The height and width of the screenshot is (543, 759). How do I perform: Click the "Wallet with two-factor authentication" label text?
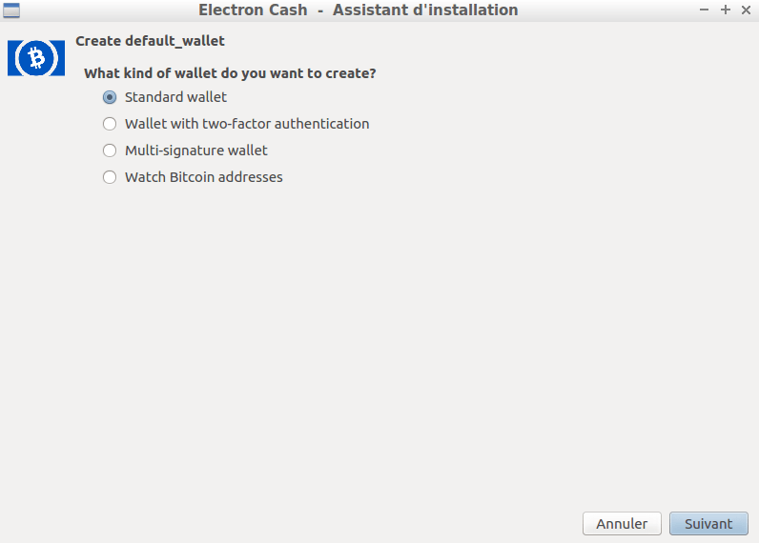247,124
